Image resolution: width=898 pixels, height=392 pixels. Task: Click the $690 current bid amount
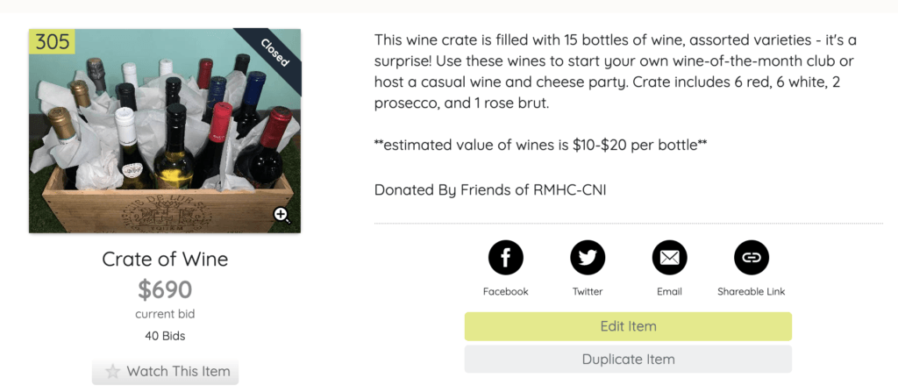click(165, 289)
